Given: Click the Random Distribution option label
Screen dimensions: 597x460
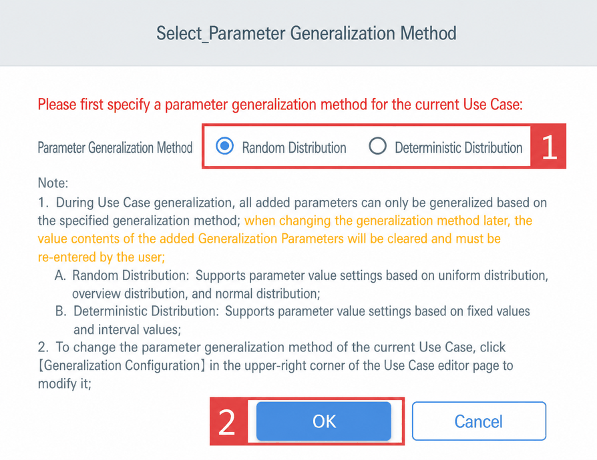Looking at the screenshot, I should 294,147.
